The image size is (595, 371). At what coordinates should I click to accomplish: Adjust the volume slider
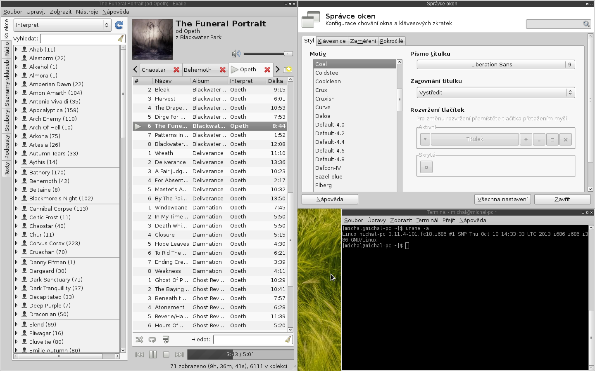pyautogui.click(x=268, y=54)
